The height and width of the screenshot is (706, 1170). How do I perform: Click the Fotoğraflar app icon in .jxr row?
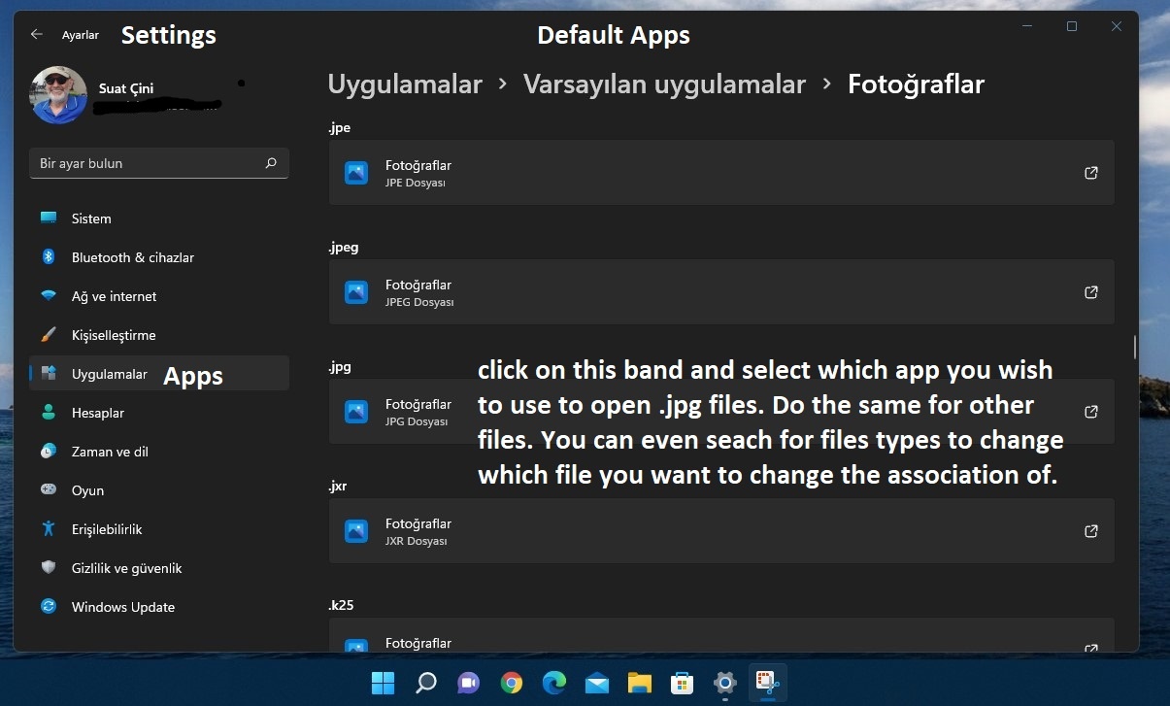(356, 531)
